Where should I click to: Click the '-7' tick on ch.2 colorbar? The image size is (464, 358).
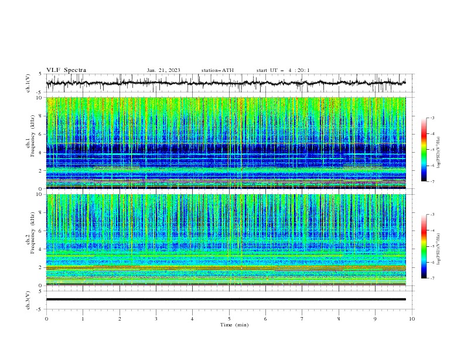[x=432, y=278]
